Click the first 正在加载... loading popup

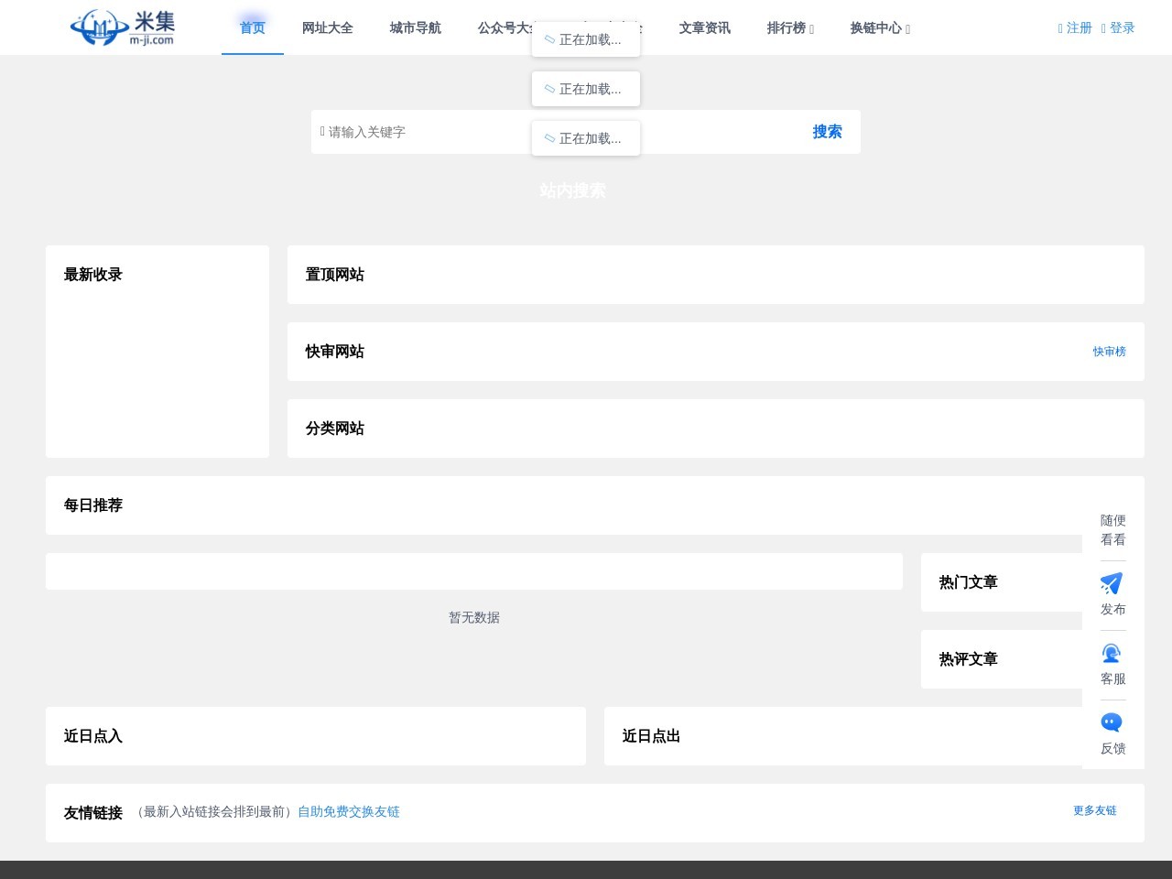[x=586, y=39]
